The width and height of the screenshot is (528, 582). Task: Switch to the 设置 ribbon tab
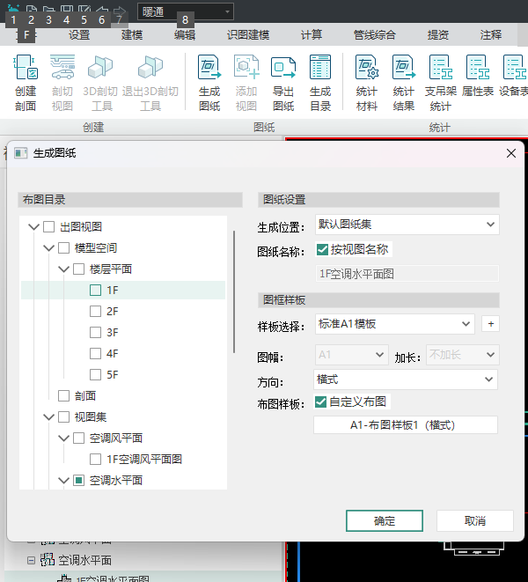point(79,35)
